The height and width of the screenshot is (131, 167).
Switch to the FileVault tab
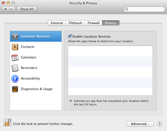(75, 23)
